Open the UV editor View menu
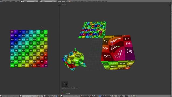Image resolution: width=172 pixels, height=97 pixels. (x=4, y=96)
